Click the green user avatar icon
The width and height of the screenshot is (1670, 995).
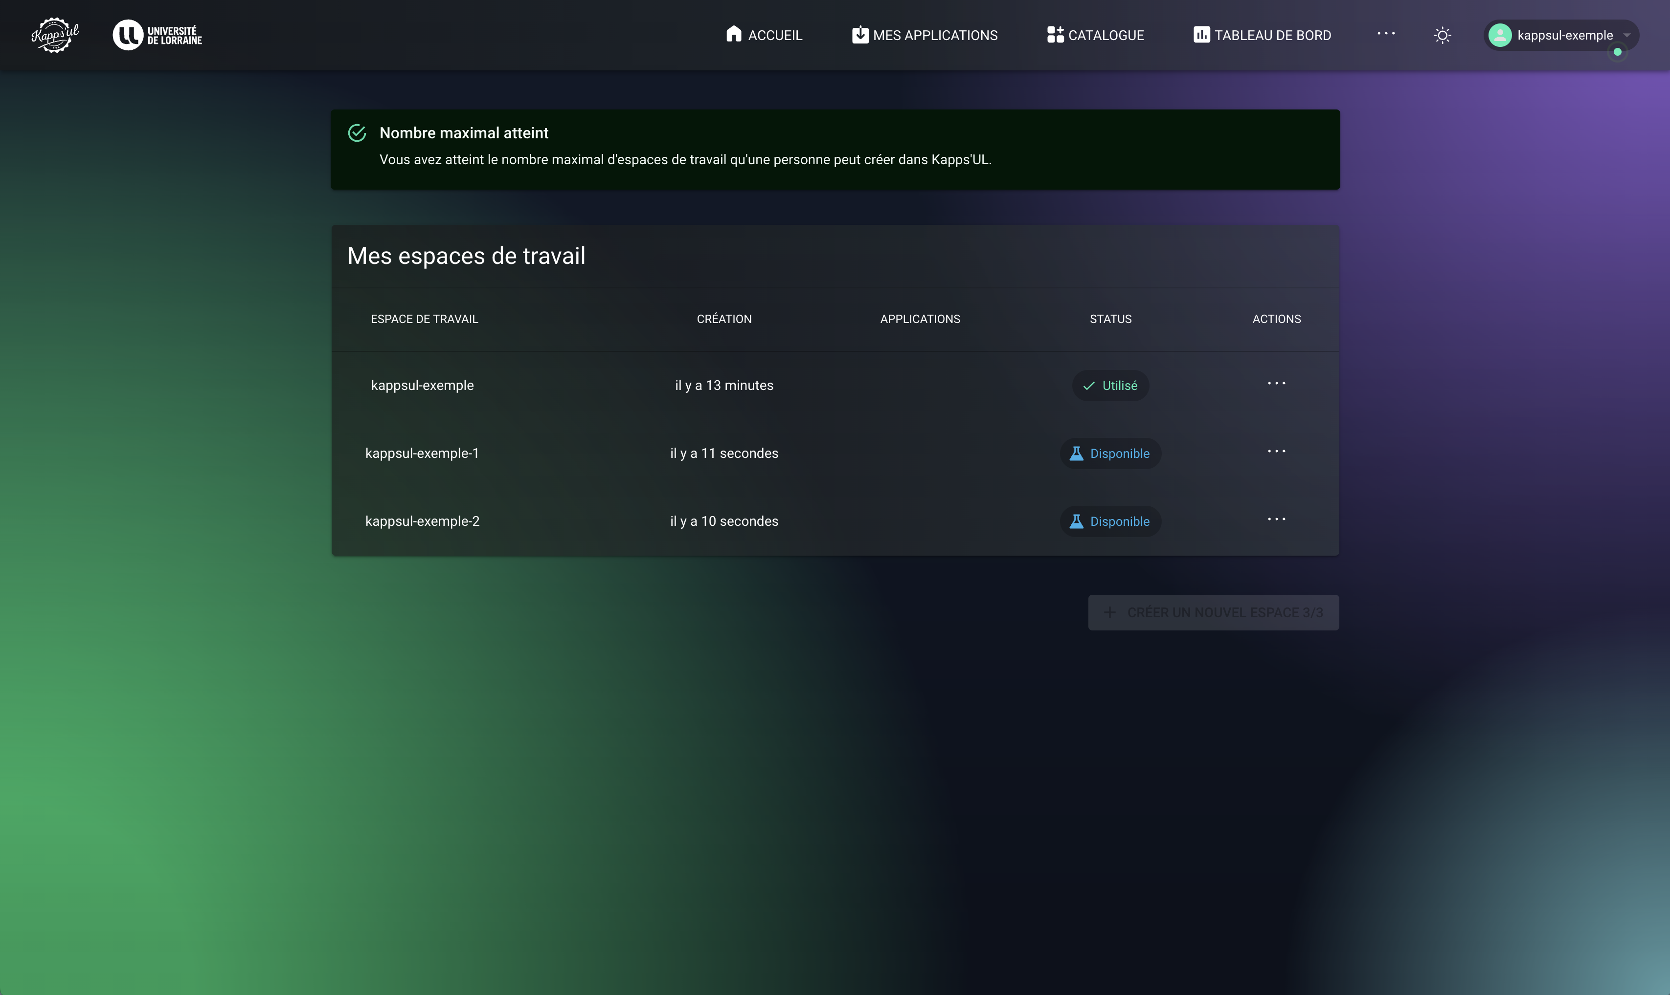point(1500,35)
